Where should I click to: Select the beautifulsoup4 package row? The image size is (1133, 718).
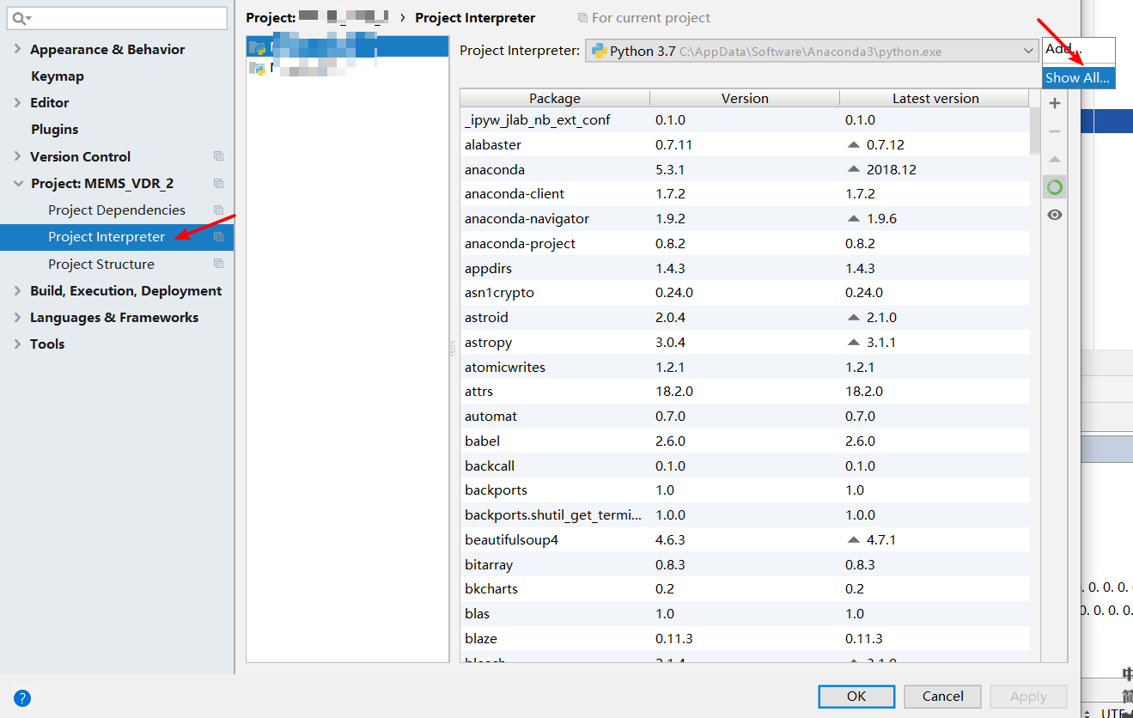(745, 539)
